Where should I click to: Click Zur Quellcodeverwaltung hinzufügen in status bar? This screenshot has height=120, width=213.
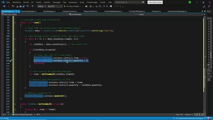pyautogui.click(x=189, y=118)
